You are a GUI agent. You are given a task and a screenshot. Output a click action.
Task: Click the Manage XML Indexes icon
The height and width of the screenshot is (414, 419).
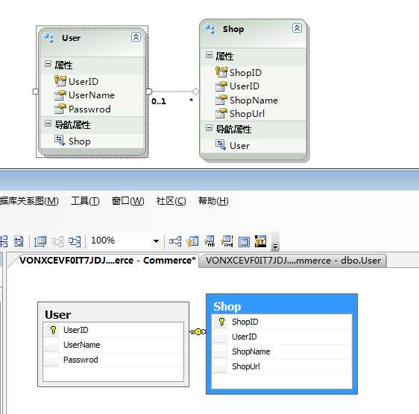pyautogui.click(x=227, y=241)
